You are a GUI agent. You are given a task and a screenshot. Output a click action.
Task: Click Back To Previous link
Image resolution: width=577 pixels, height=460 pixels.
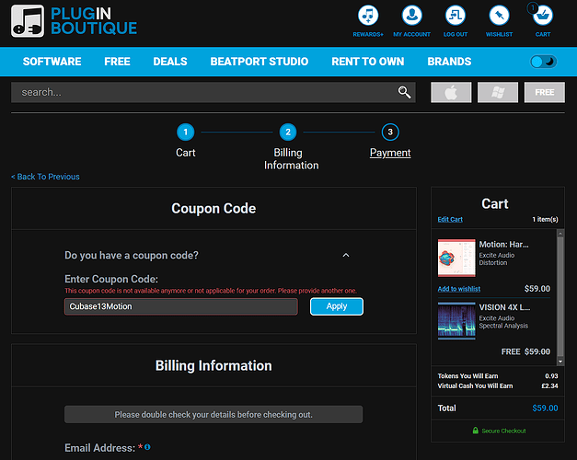[45, 177]
